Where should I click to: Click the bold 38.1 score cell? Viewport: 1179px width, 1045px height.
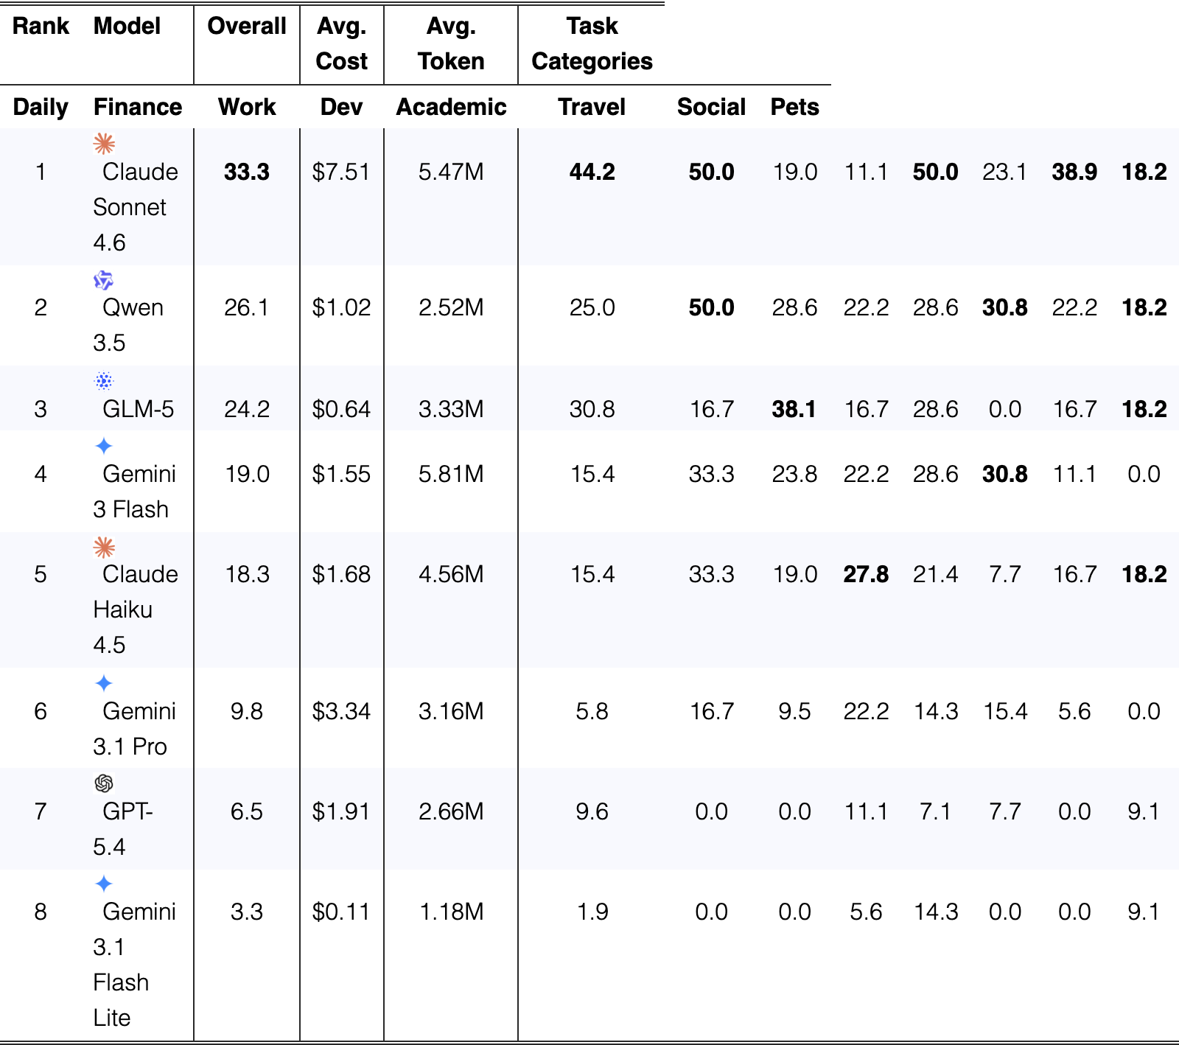point(794,409)
